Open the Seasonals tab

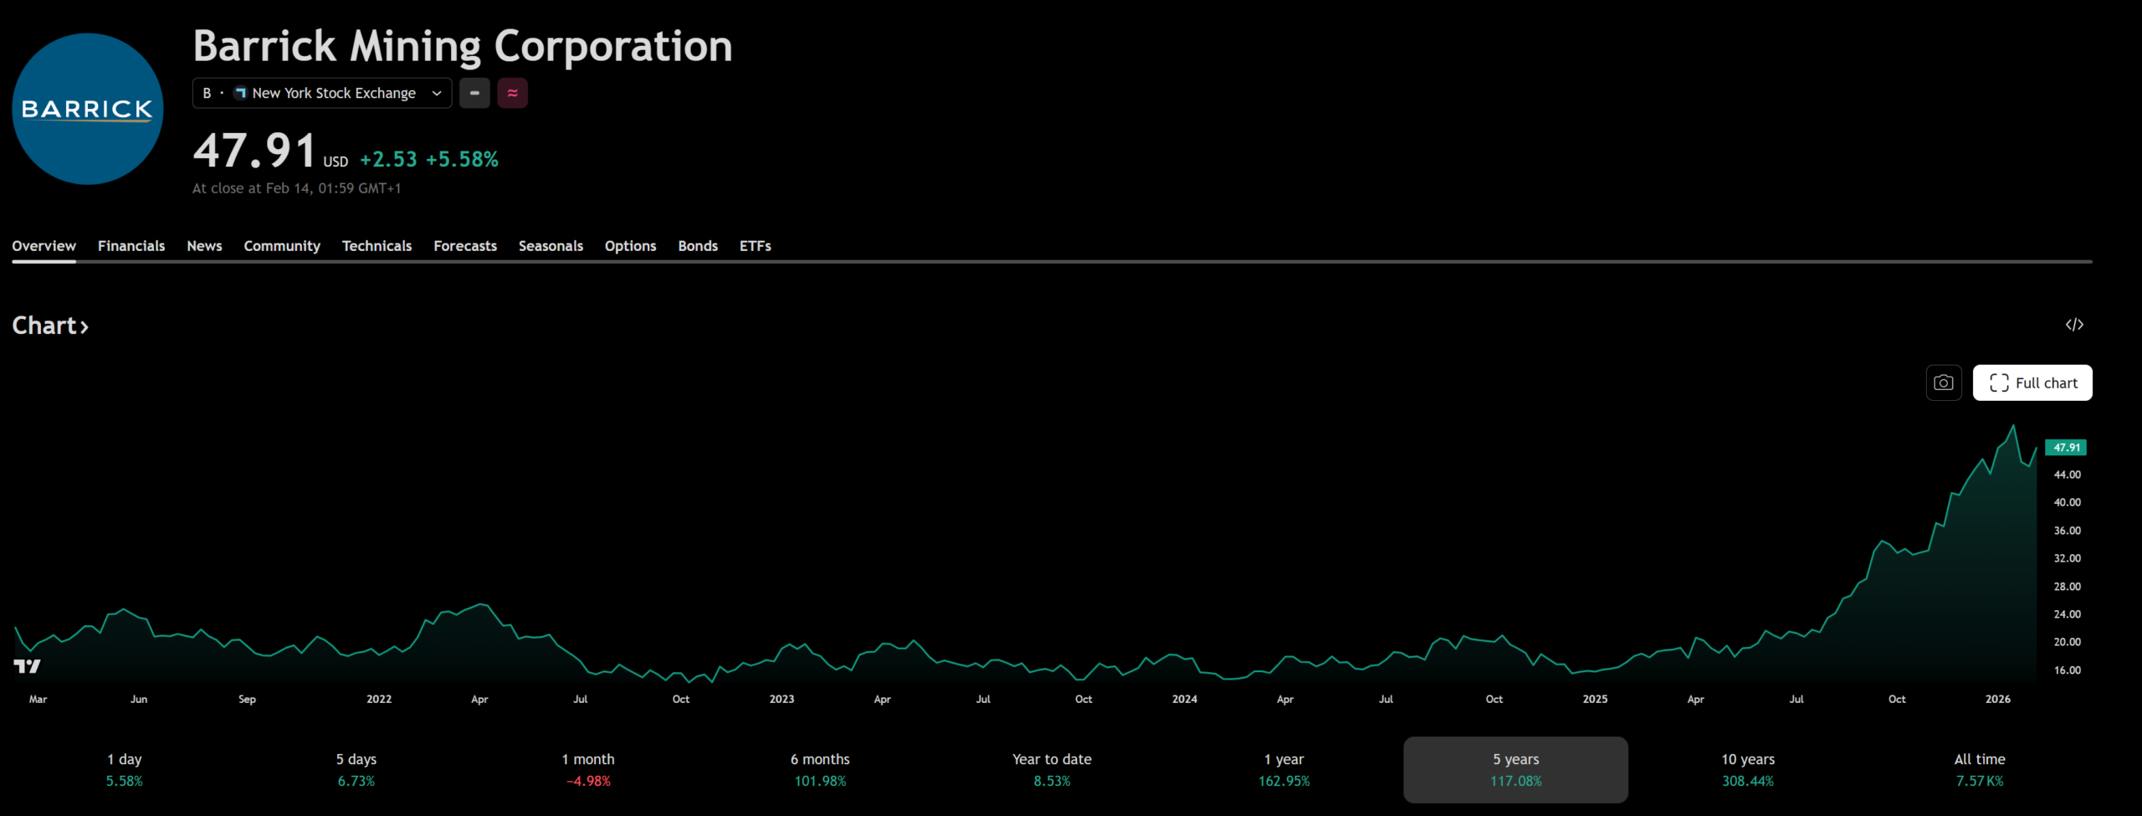(551, 246)
